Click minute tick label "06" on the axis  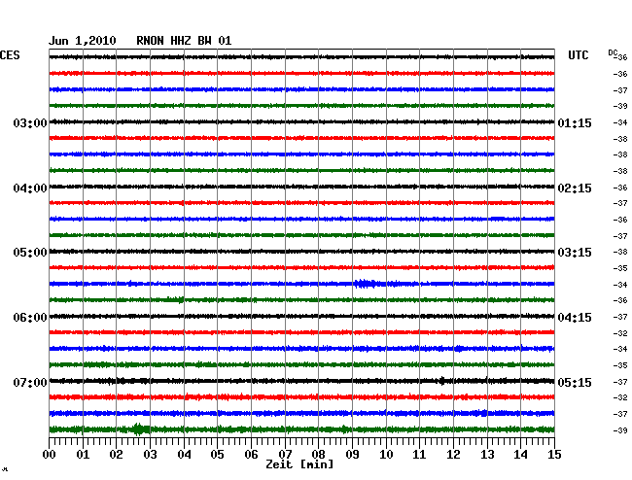[x=251, y=455]
